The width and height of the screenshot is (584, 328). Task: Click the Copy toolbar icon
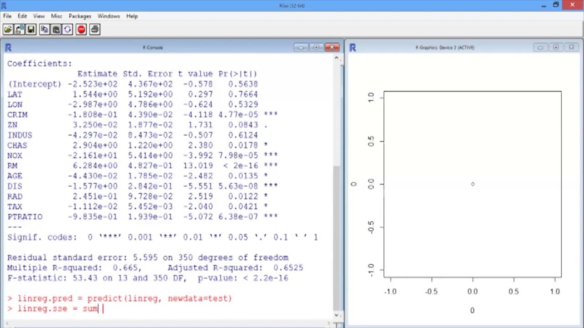[x=44, y=30]
